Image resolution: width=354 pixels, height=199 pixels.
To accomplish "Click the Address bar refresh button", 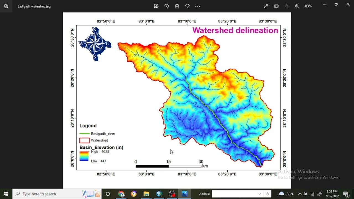I will point(267,194).
